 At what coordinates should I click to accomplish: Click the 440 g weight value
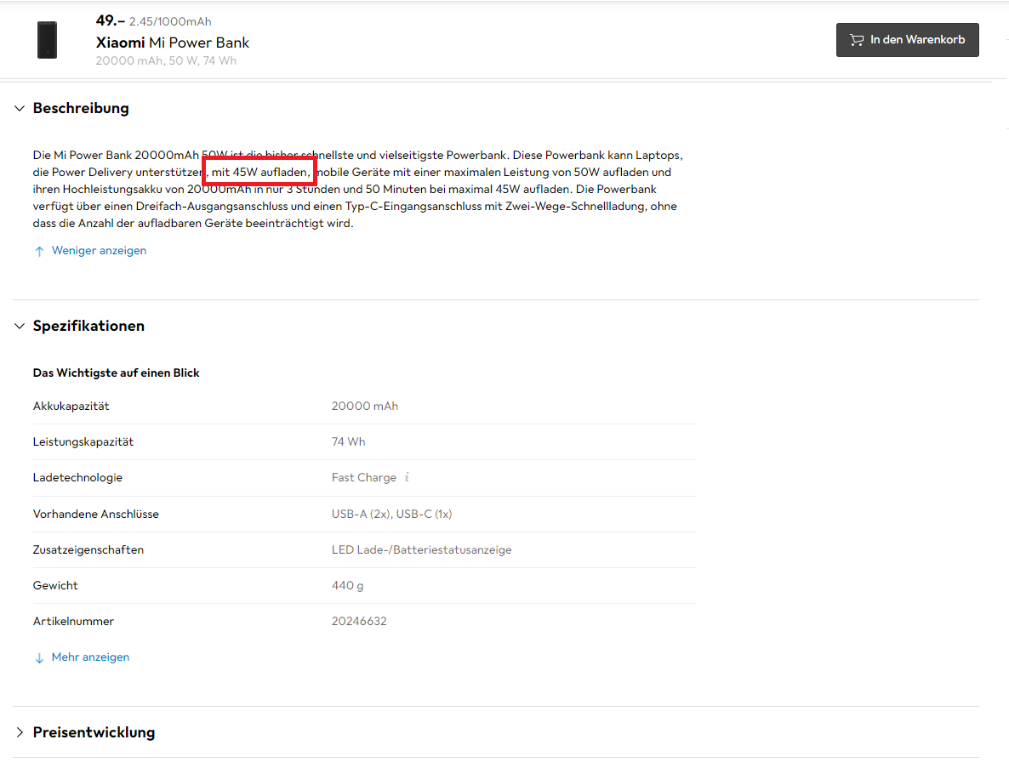347,586
